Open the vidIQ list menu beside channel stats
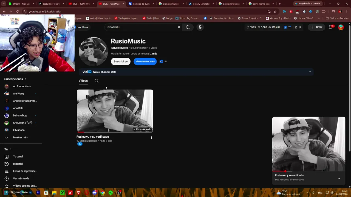The height and width of the screenshot is (197, 351). click(x=166, y=62)
